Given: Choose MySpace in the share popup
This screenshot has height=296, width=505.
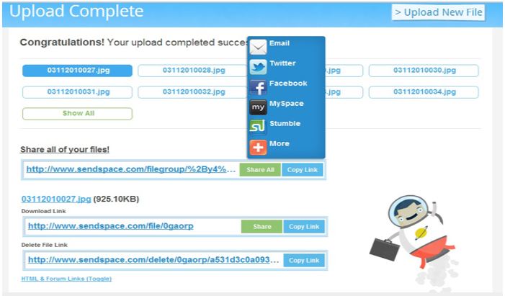Looking at the screenshot, I should 286,104.
